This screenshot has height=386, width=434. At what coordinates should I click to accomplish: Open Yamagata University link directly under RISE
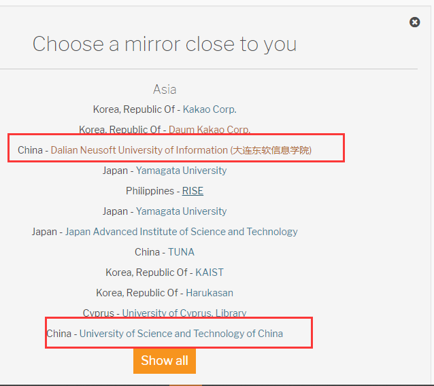(x=181, y=211)
